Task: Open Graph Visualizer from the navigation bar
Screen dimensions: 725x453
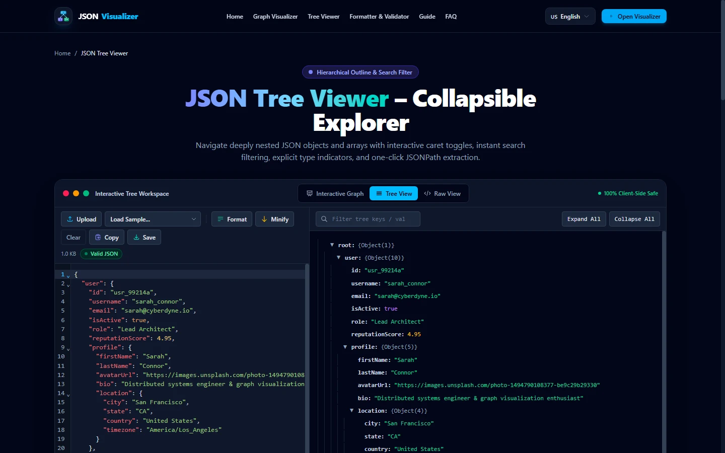Action: [275, 17]
